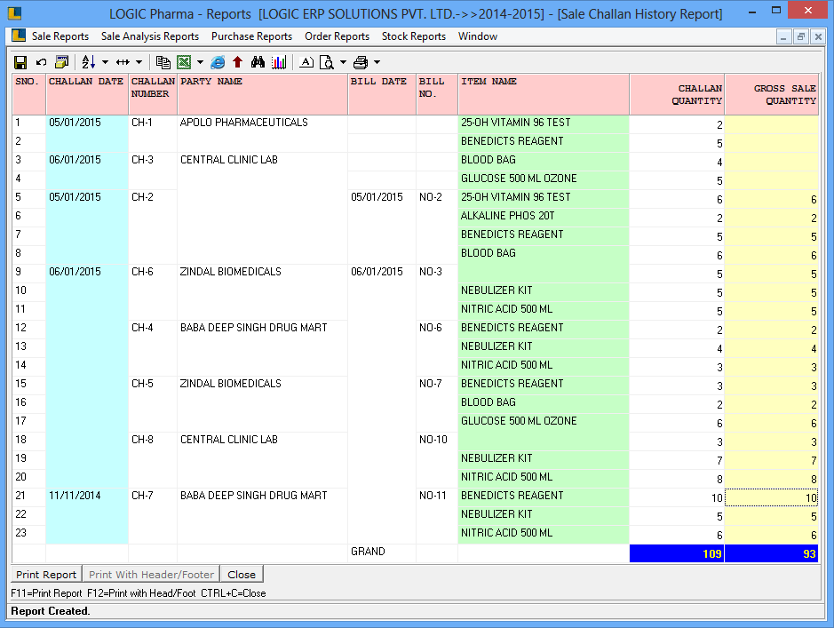Open the printer options dropdown arrow
Viewport: 834px width, 628px height.
click(377, 62)
